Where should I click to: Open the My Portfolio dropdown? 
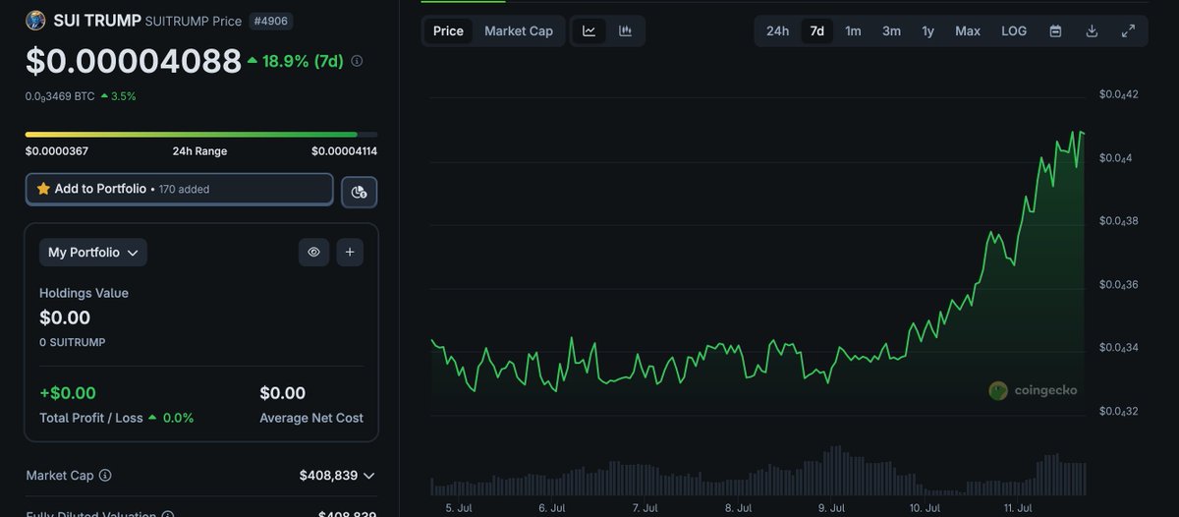(93, 253)
